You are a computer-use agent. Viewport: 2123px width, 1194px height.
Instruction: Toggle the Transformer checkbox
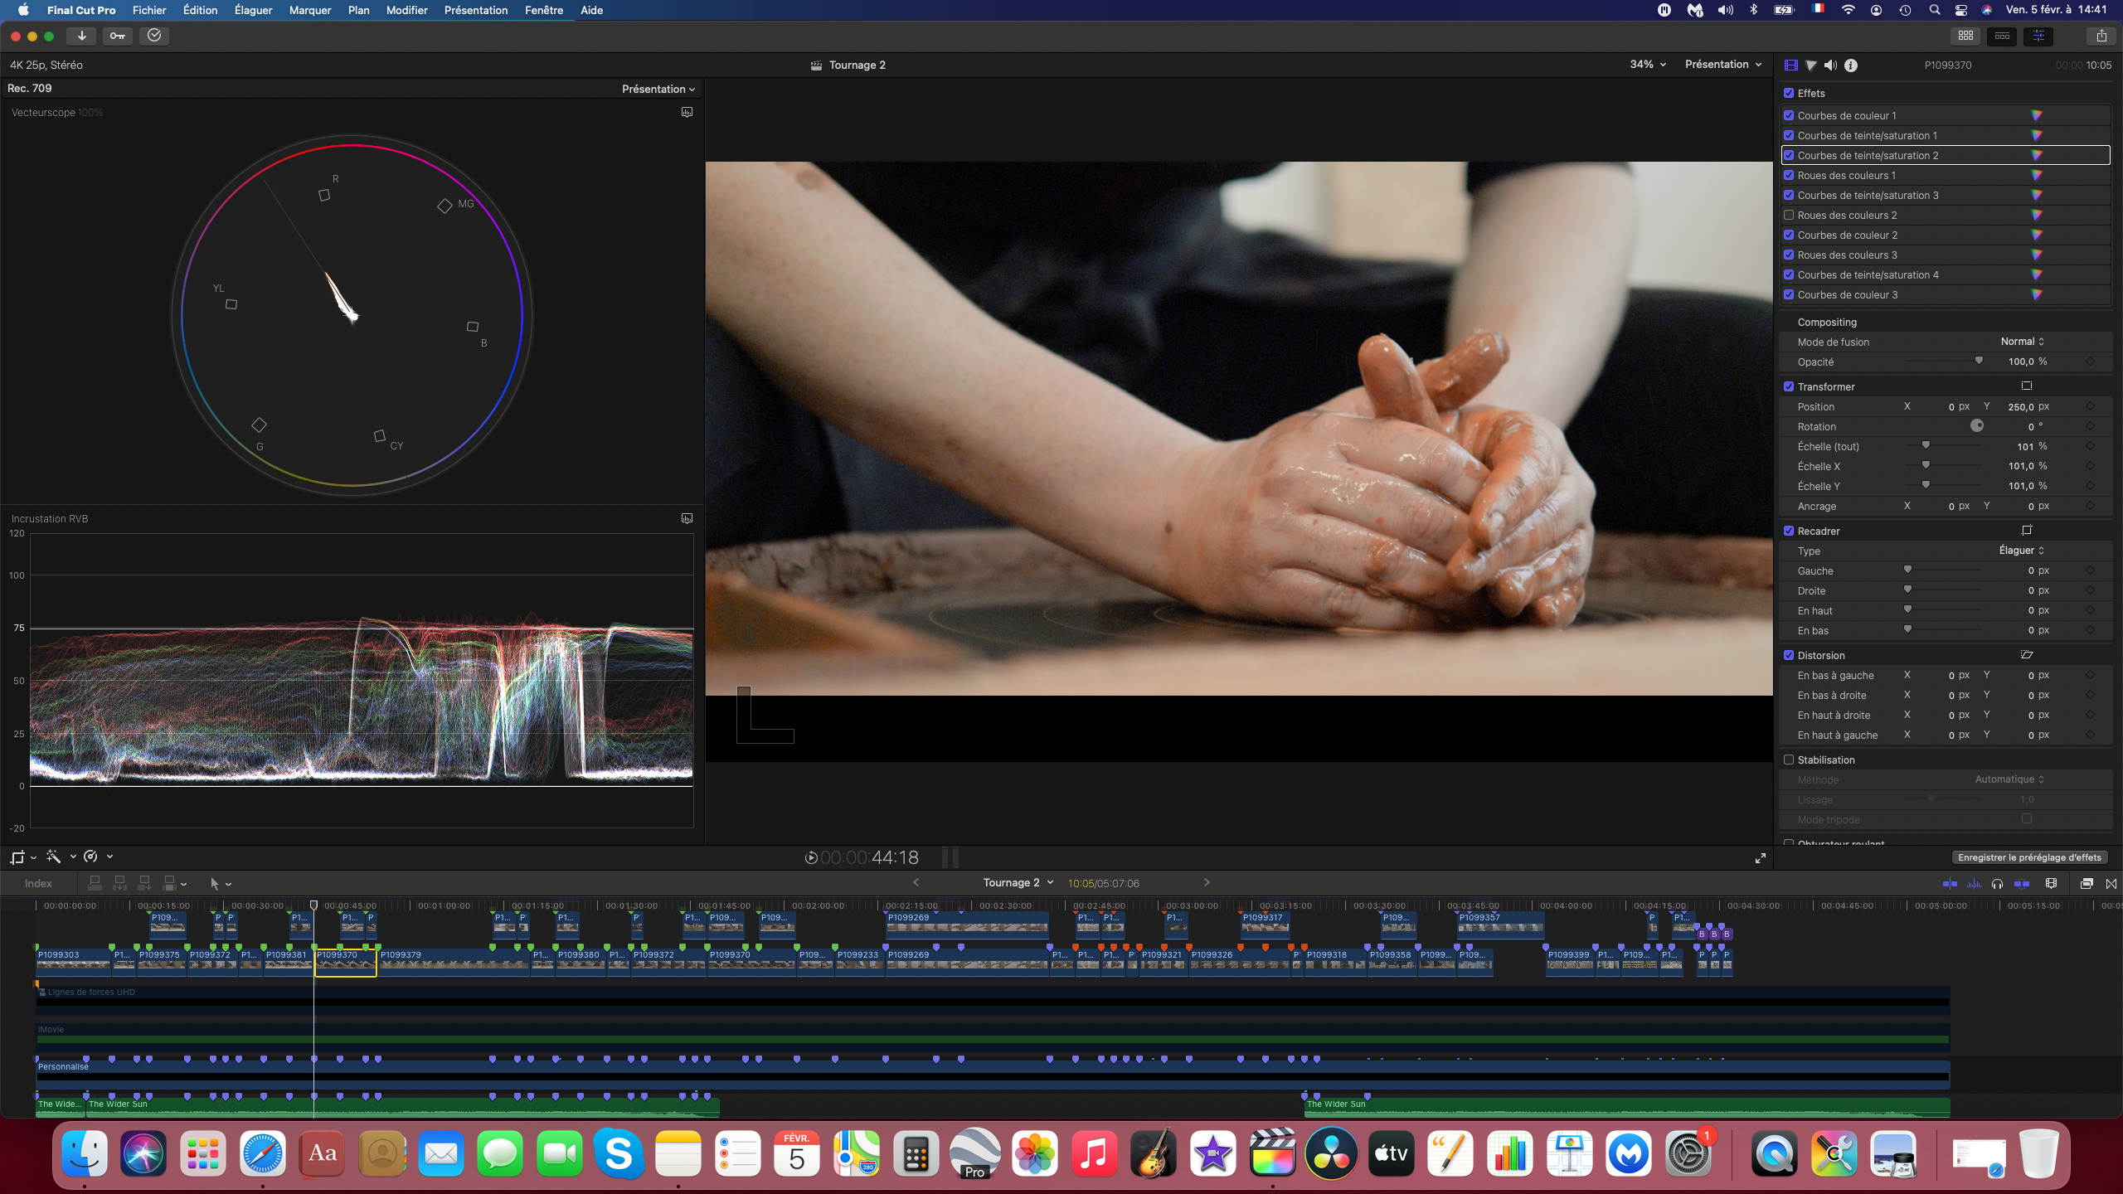click(x=1789, y=386)
